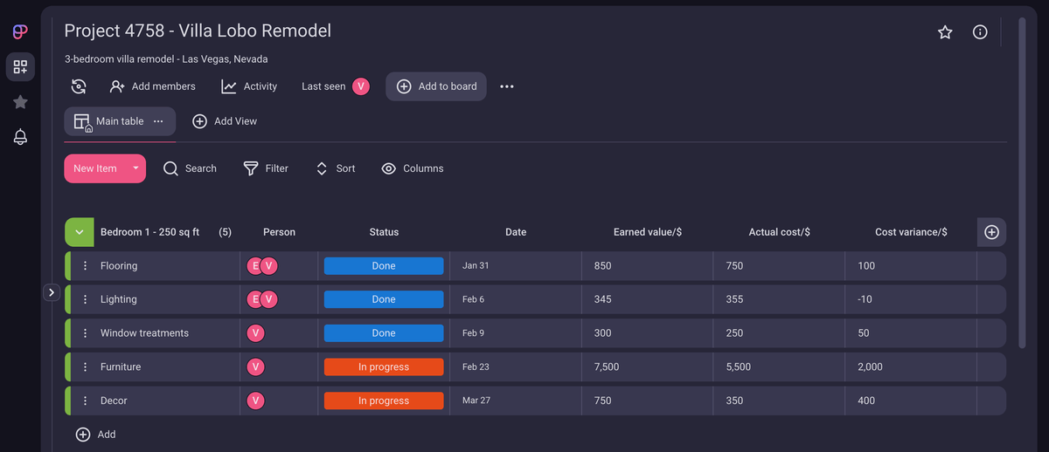Toggle the Columns visibility menu
The width and height of the screenshot is (1049, 452).
(413, 168)
